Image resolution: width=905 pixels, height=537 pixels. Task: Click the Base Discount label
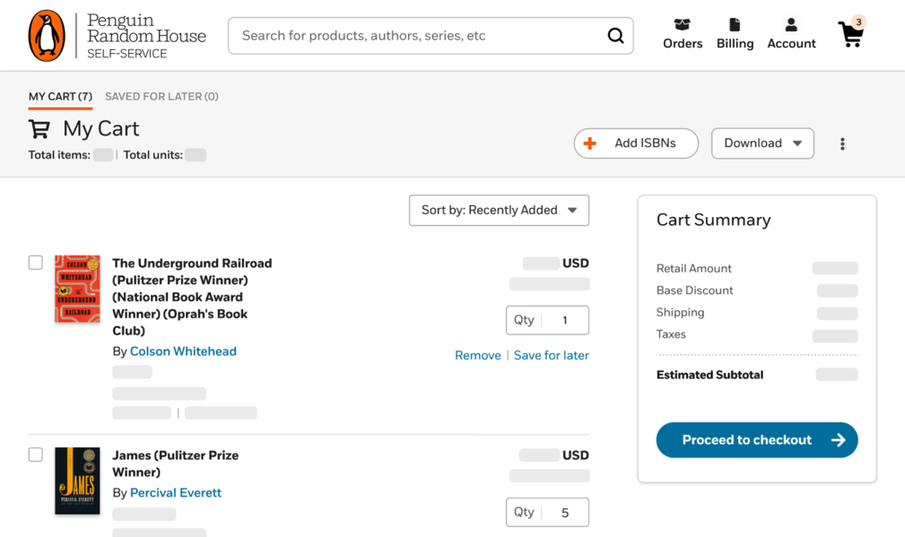click(x=694, y=290)
